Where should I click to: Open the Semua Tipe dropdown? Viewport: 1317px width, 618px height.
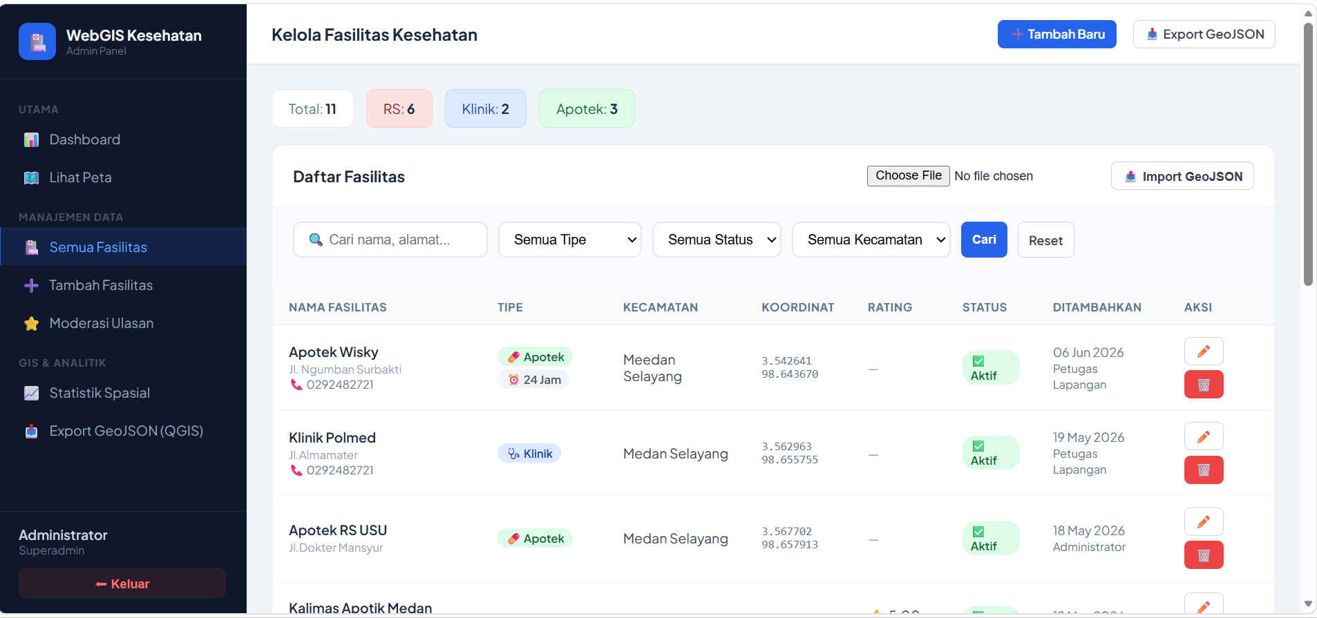coord(569,240)
